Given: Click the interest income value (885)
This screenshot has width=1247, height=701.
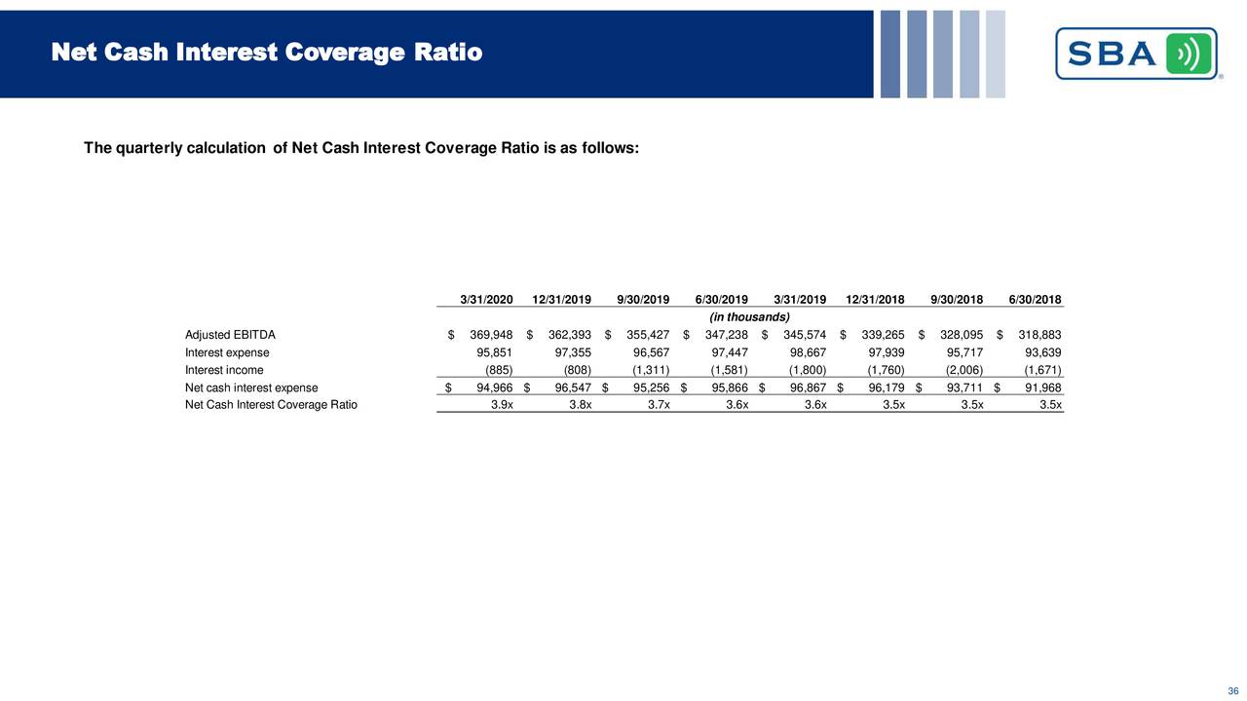Looking at the screenshot, I should (x=500, y=370).
